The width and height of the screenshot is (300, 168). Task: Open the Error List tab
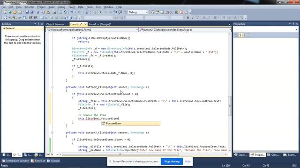[38, 161]
